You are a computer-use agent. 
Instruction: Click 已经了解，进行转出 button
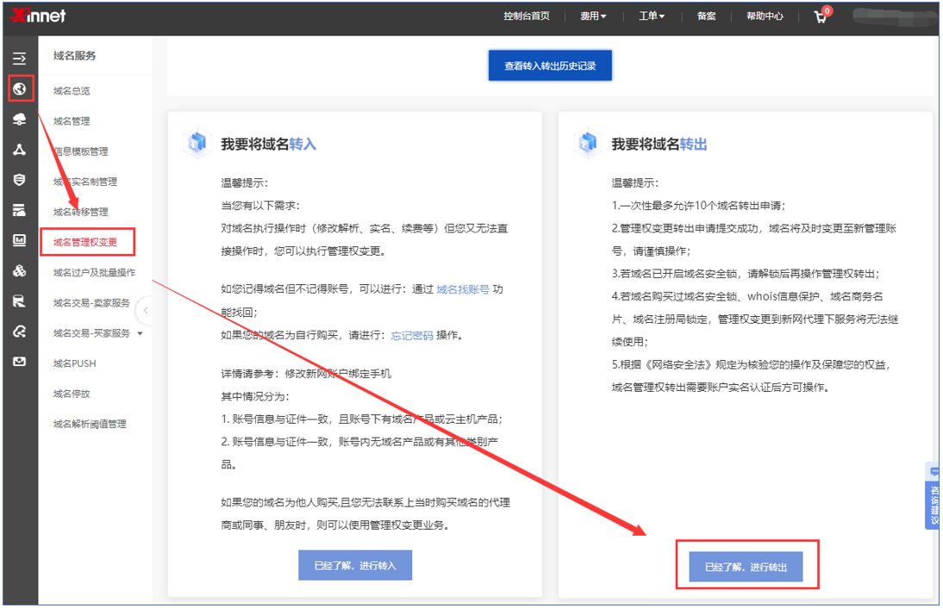(746, 567)
